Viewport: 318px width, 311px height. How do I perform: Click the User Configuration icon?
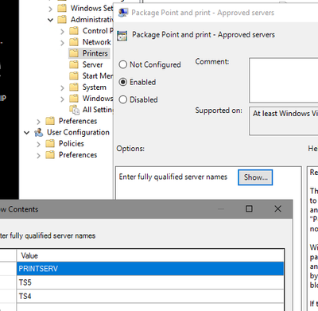[39, 132]
